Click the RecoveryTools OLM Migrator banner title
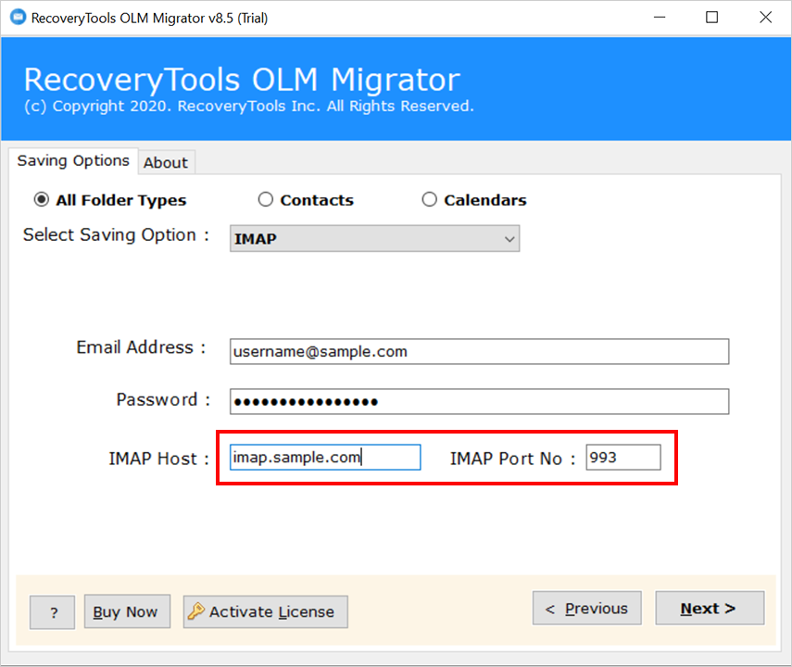 coord(242,80)
